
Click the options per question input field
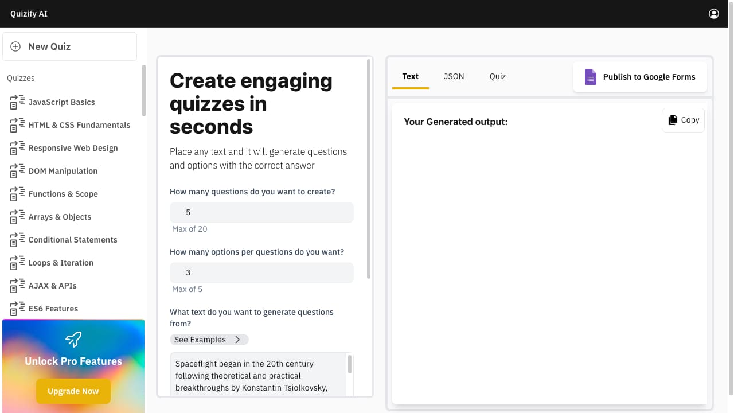261,272
